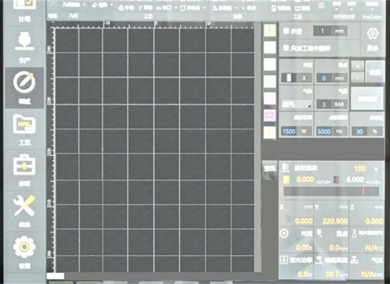Switch to the 预览 preview tab

pyautogui.click(x=270, y=170)
